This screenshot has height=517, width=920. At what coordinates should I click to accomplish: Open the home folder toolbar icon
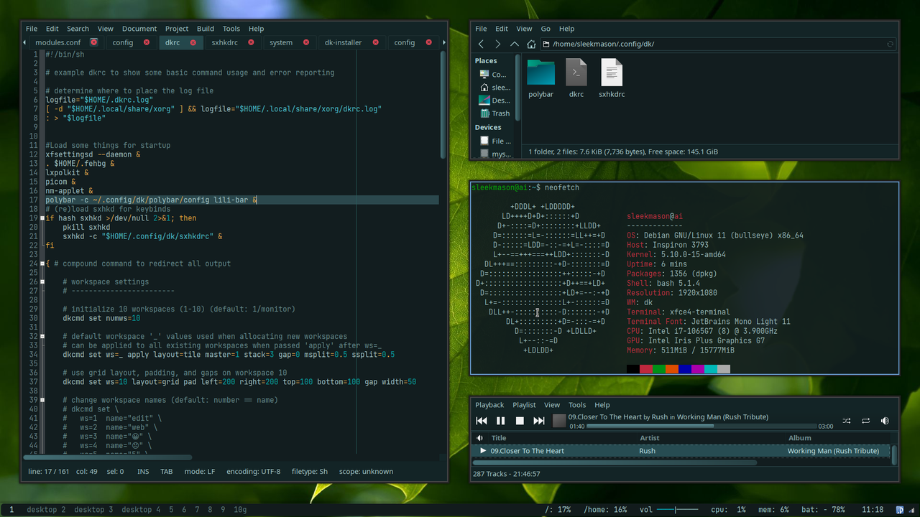pyautogui.click(x=531, y=44)
